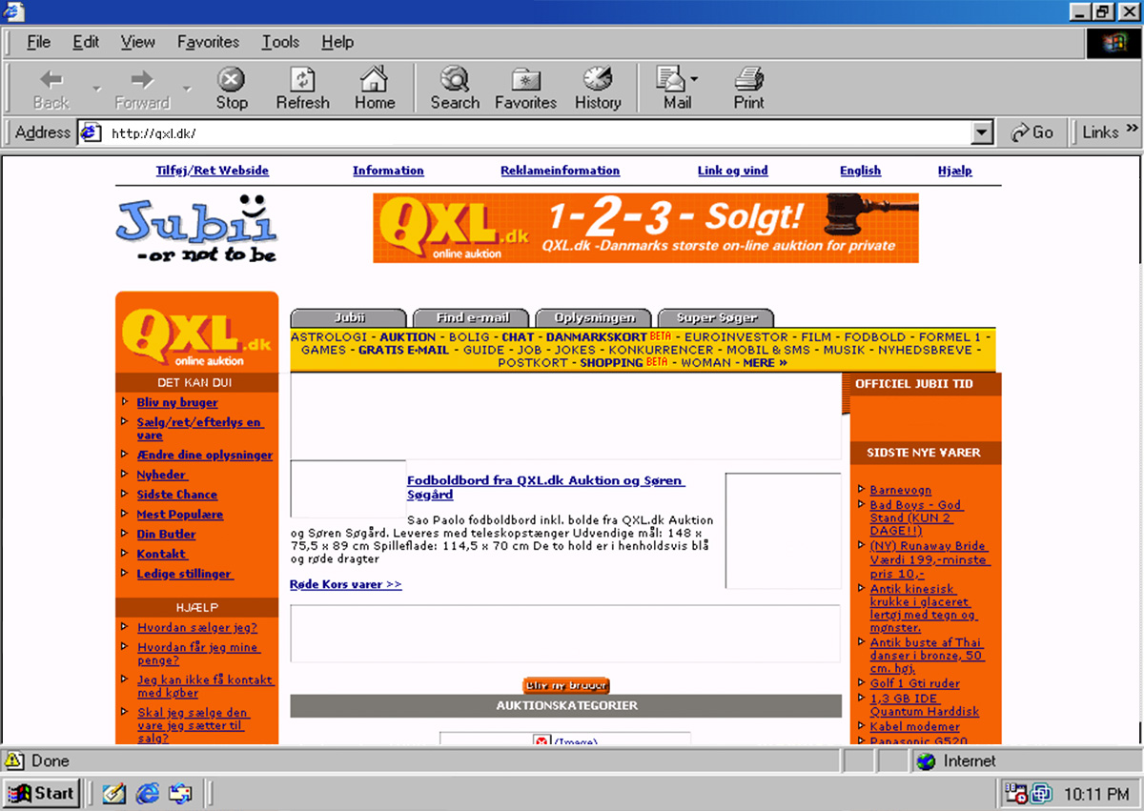Open the address bar dropdown
This screenshot has width=1144, height=811.
click(983, 132)
